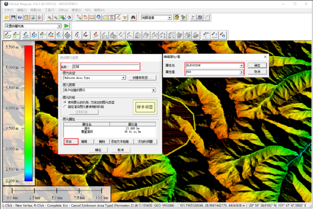Screen dimensions: 313x209
Task: Click the configuration tools icon
Action: click(x=40, y=17)
